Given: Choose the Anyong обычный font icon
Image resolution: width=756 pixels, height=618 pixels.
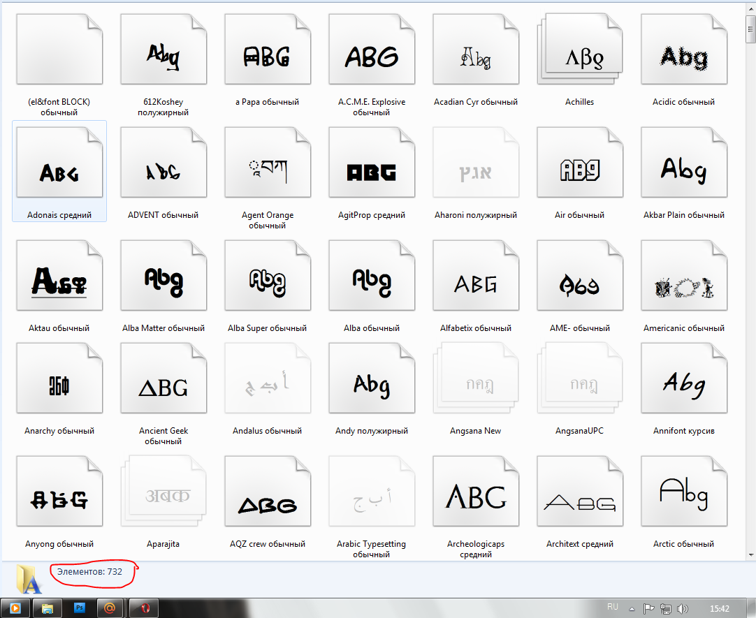Looking at the screenshot, I should pyautogui.click(x=59, y=492).
